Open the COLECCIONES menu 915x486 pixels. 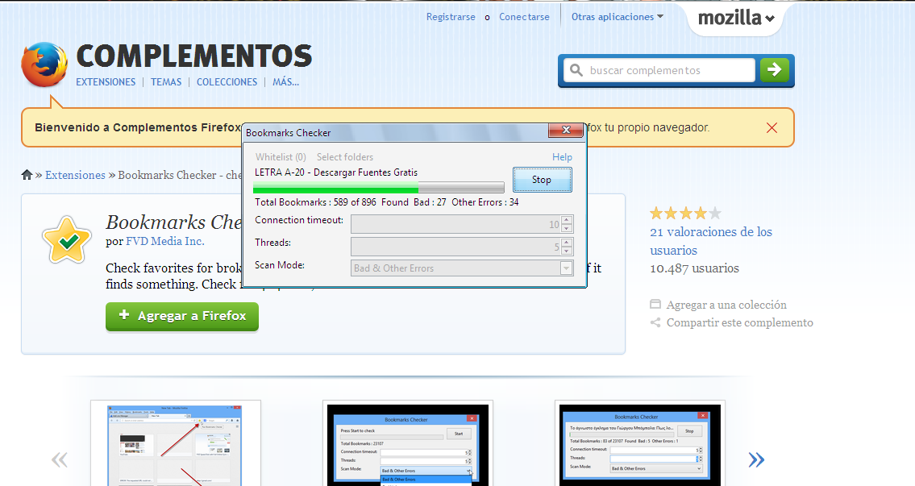pos(227,81)
